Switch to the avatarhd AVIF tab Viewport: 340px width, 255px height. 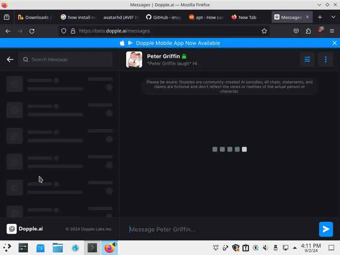(x=121, y=17)
